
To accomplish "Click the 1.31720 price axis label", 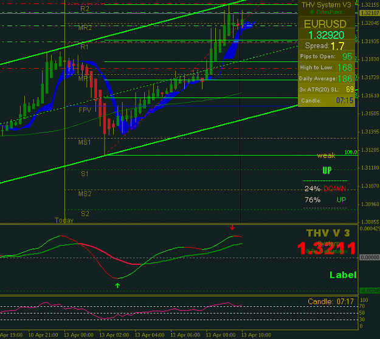I will coord(370,78).
